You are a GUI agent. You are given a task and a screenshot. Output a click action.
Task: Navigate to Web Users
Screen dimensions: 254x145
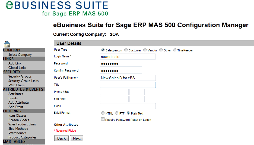point(16,85)
